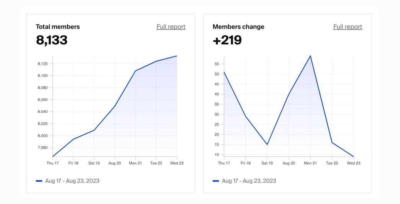Image resolution: width=400 pixels, height=204 pixels.
Task: Click the Sat 19 low point in Members change chart
Action: [267, 144]
